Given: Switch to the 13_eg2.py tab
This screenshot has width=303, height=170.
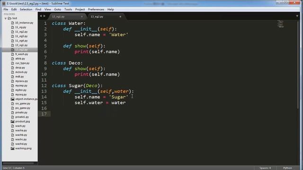Looking at the screenshot, I should (106, 17).
